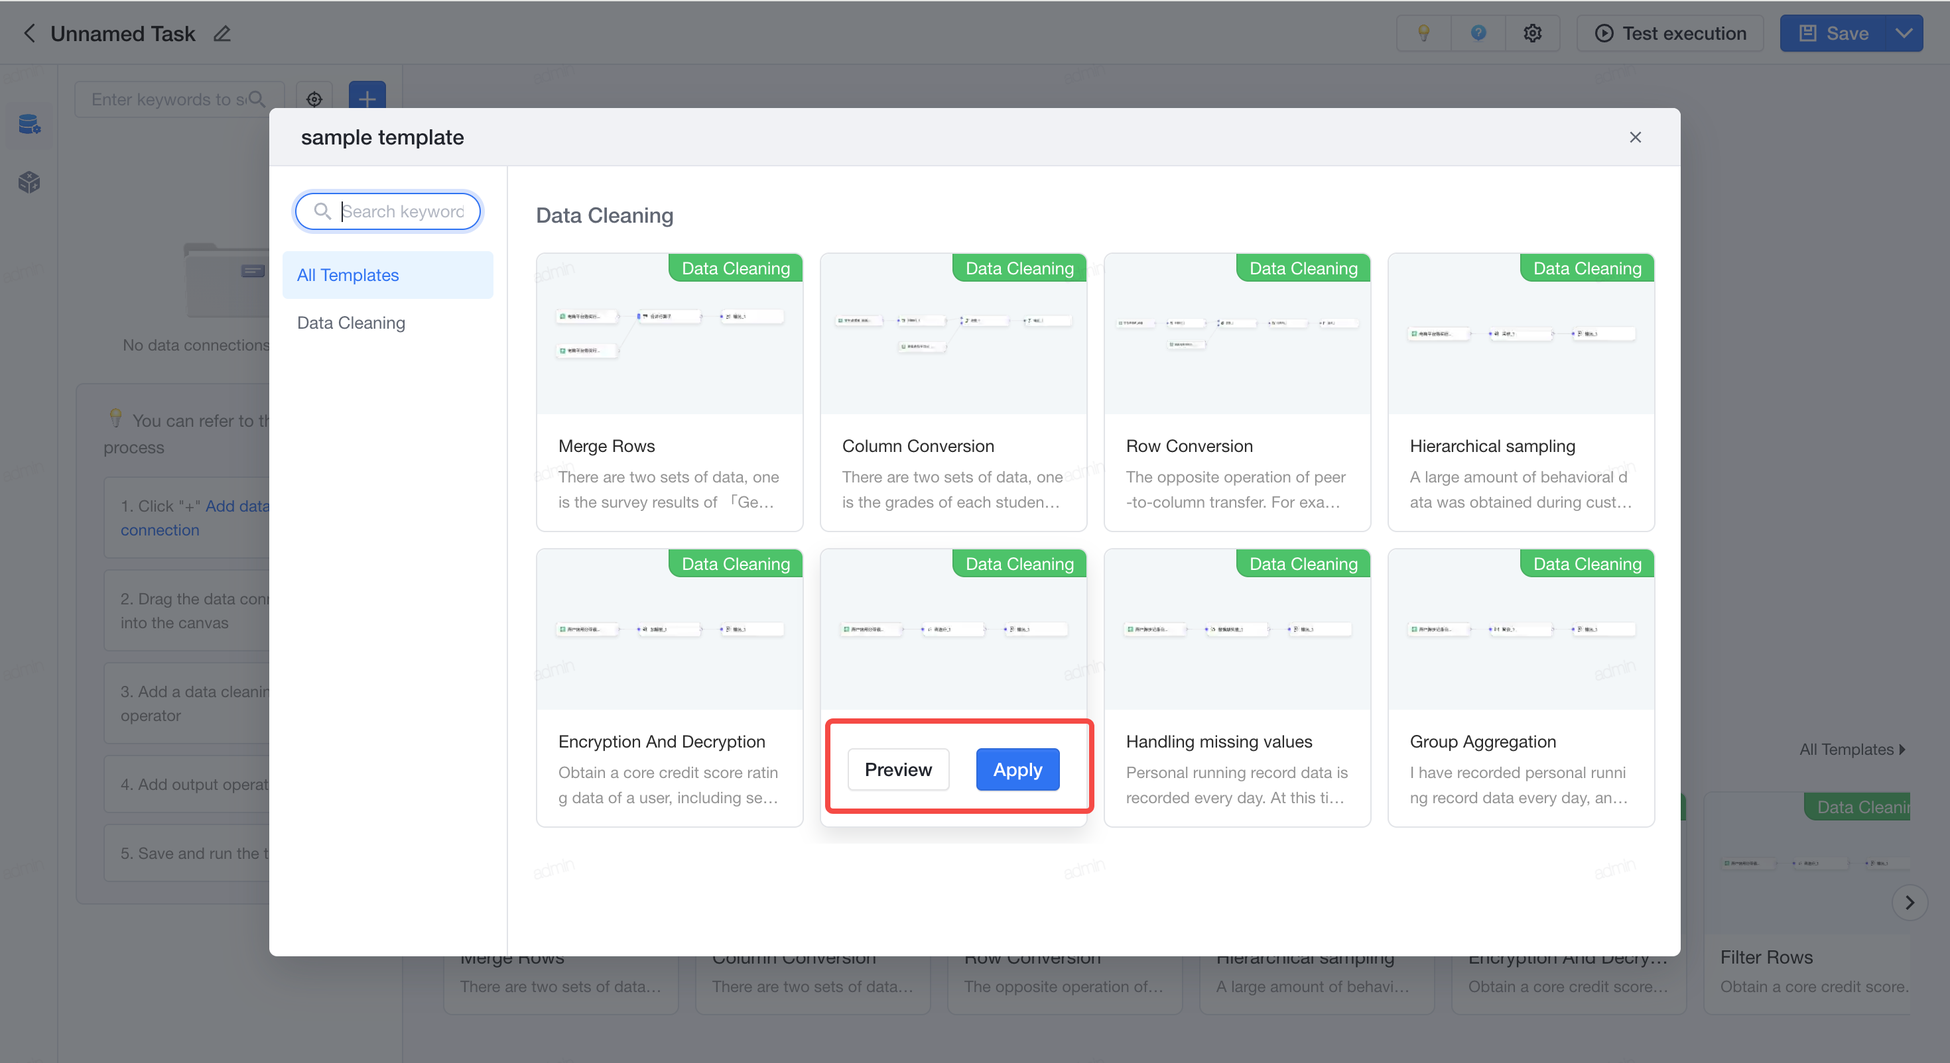The image size is (1950, 1063).
Task: Select Data Cleaning category in sidebar
Action: pyautogui.click(x=387, y=323)
